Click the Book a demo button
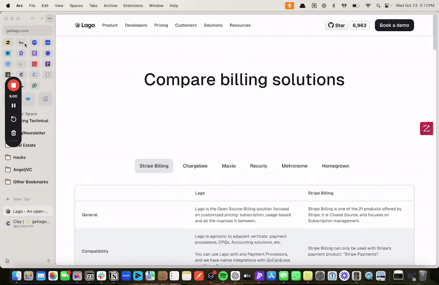Screen dimensions: 439x285 [x=394, y=25]
